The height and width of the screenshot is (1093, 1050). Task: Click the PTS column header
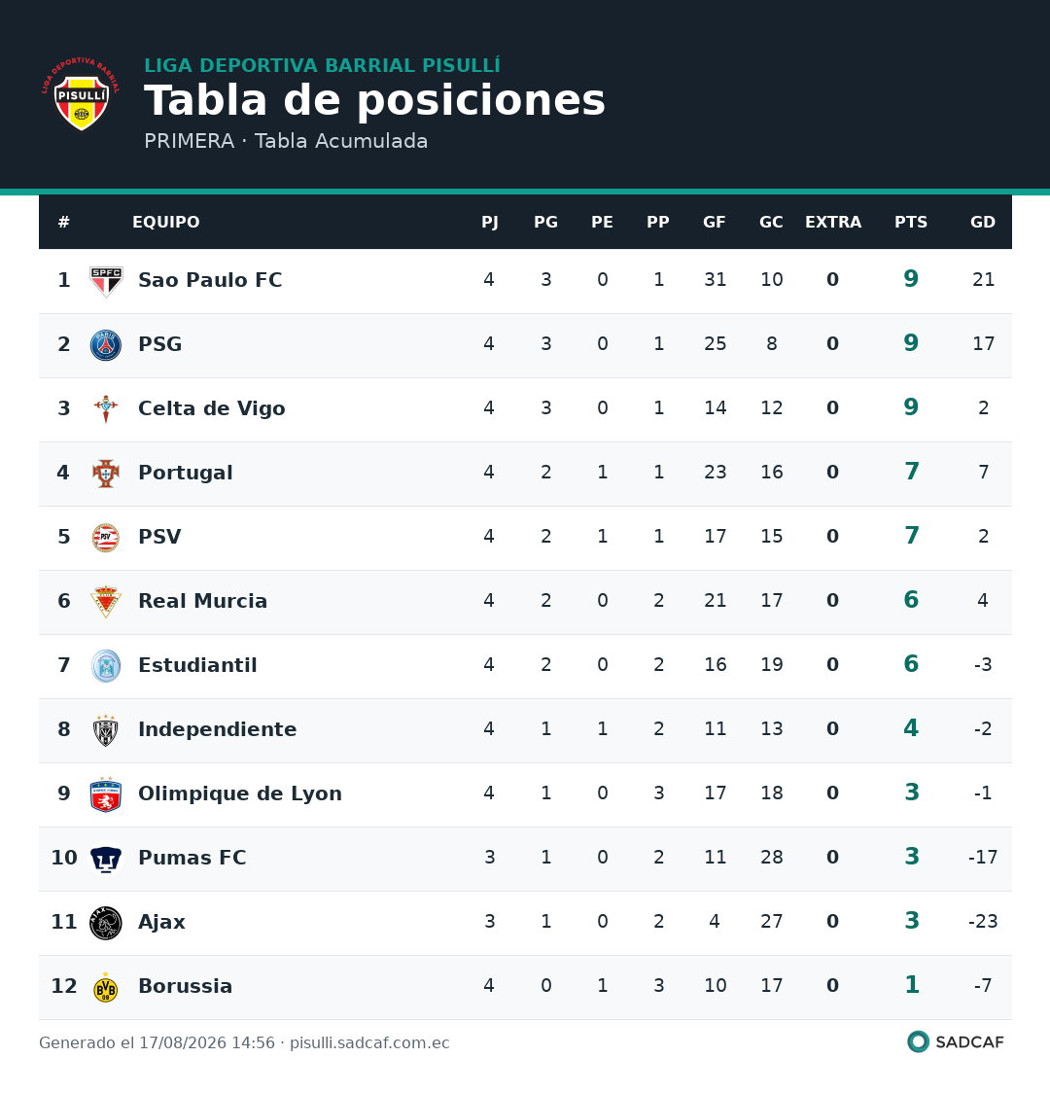click(x=911, y=222)
